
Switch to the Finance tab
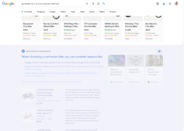[113, 12]
